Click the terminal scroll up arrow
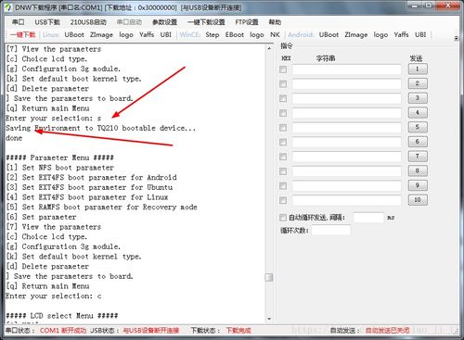The height and width of the screenshot is (340, 464). pos(269,48)
